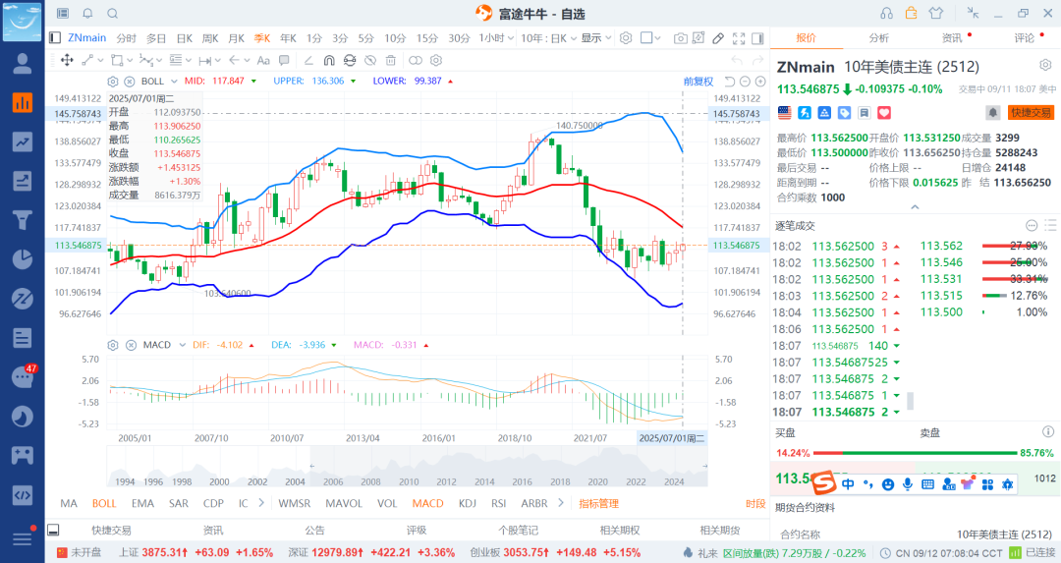Open the 显示 display dropdown
The height and width of the screenshot is (563, 1061).
tap(596, 38)
